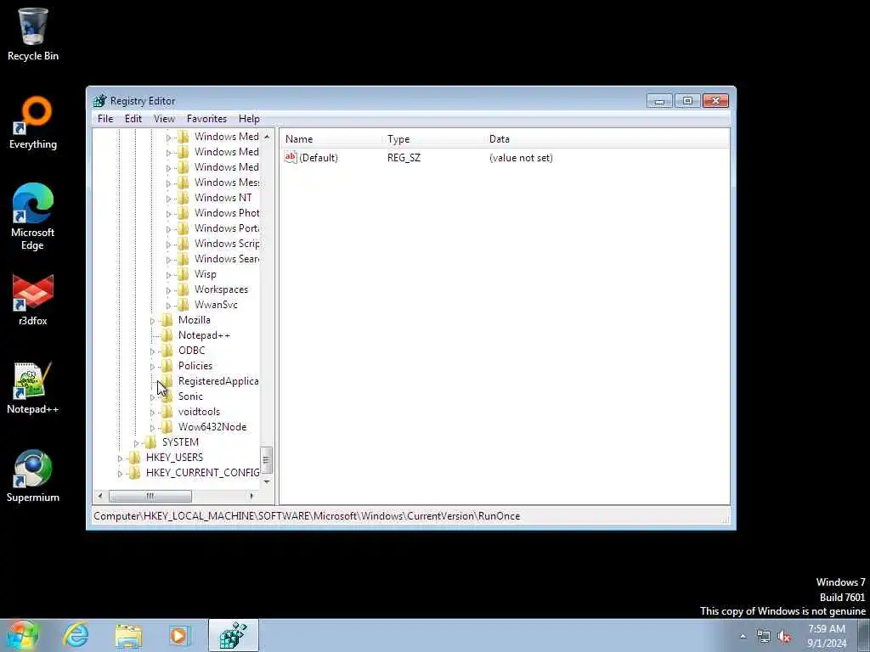Launch the Everything search shortcut
The height and width of the screenshot is (652, 870).
[x=33, y=123]
